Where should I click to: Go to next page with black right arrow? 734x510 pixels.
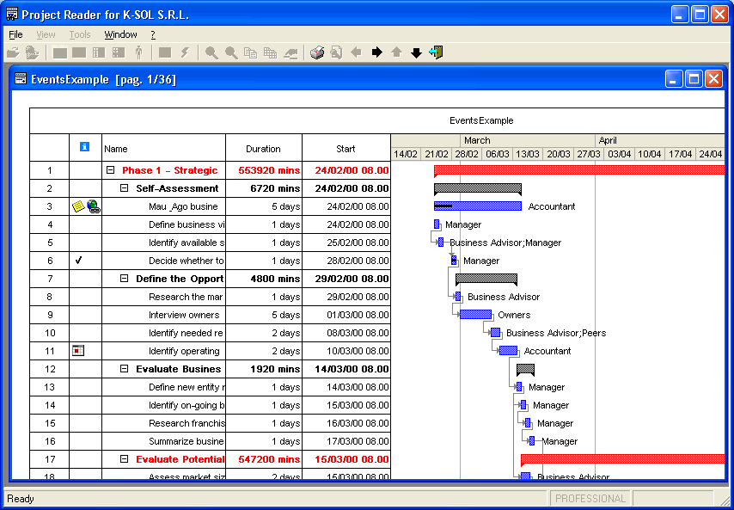pos(376,52)
